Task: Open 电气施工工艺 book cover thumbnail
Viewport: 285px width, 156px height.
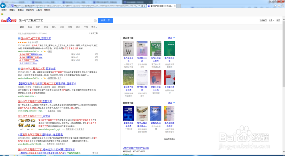Action: (x=129, y=48)
